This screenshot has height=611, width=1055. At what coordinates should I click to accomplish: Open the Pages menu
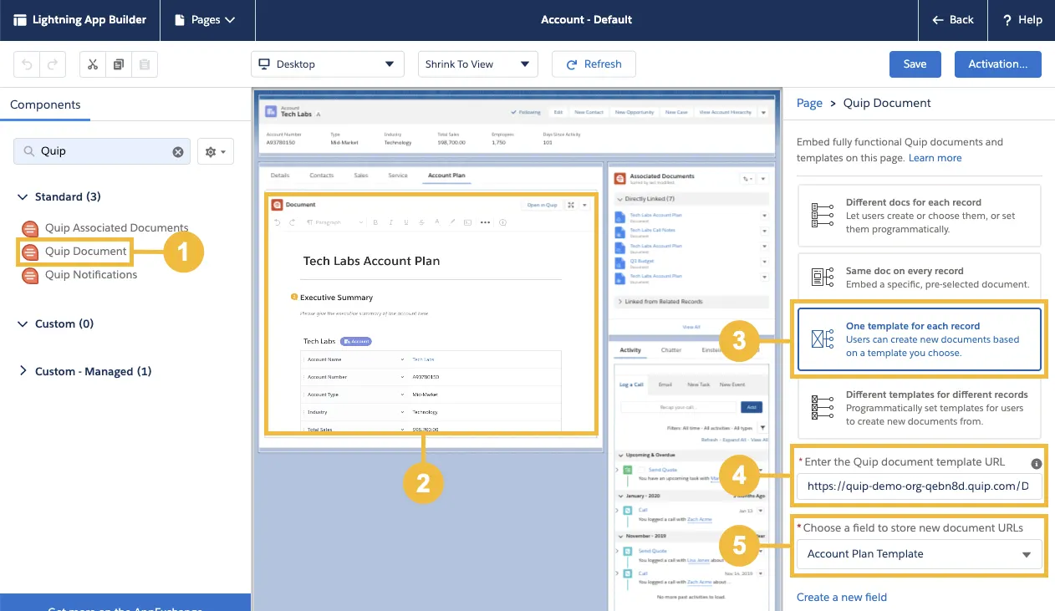tap(206, 20)
